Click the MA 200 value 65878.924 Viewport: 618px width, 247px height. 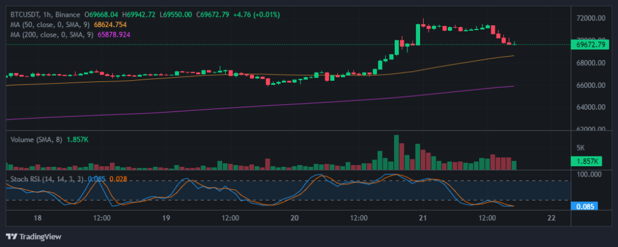coord(113,34)
